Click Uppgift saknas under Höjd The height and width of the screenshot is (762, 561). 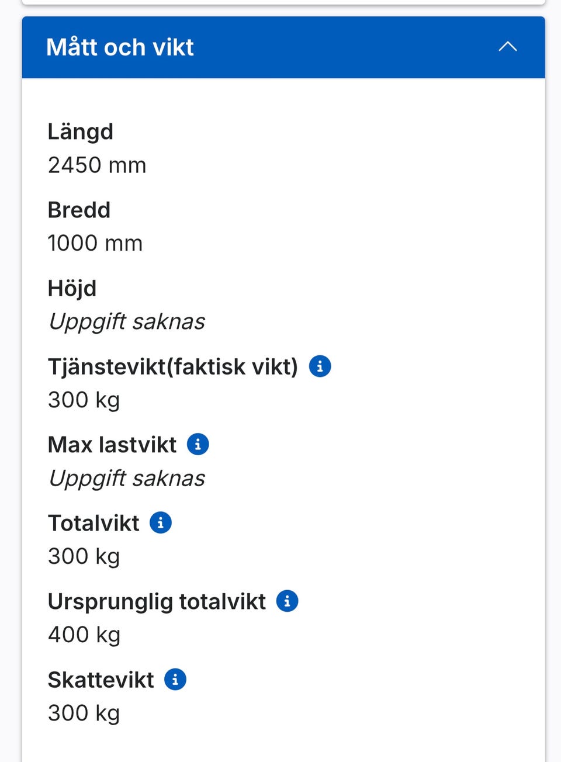point(127,321)
